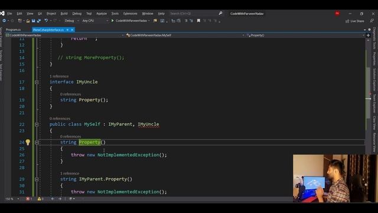Open the Edit menu
Viewport: 378px width, 213px height.
click(x=19, y=14)
